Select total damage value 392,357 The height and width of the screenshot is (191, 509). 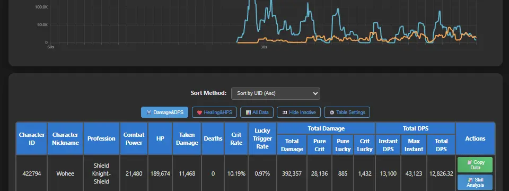(292, 173)
